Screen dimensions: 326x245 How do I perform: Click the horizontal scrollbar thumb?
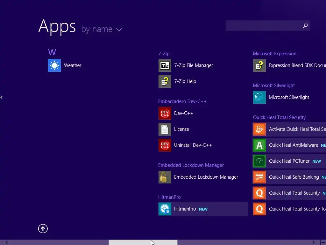click(x=143, y=242)
